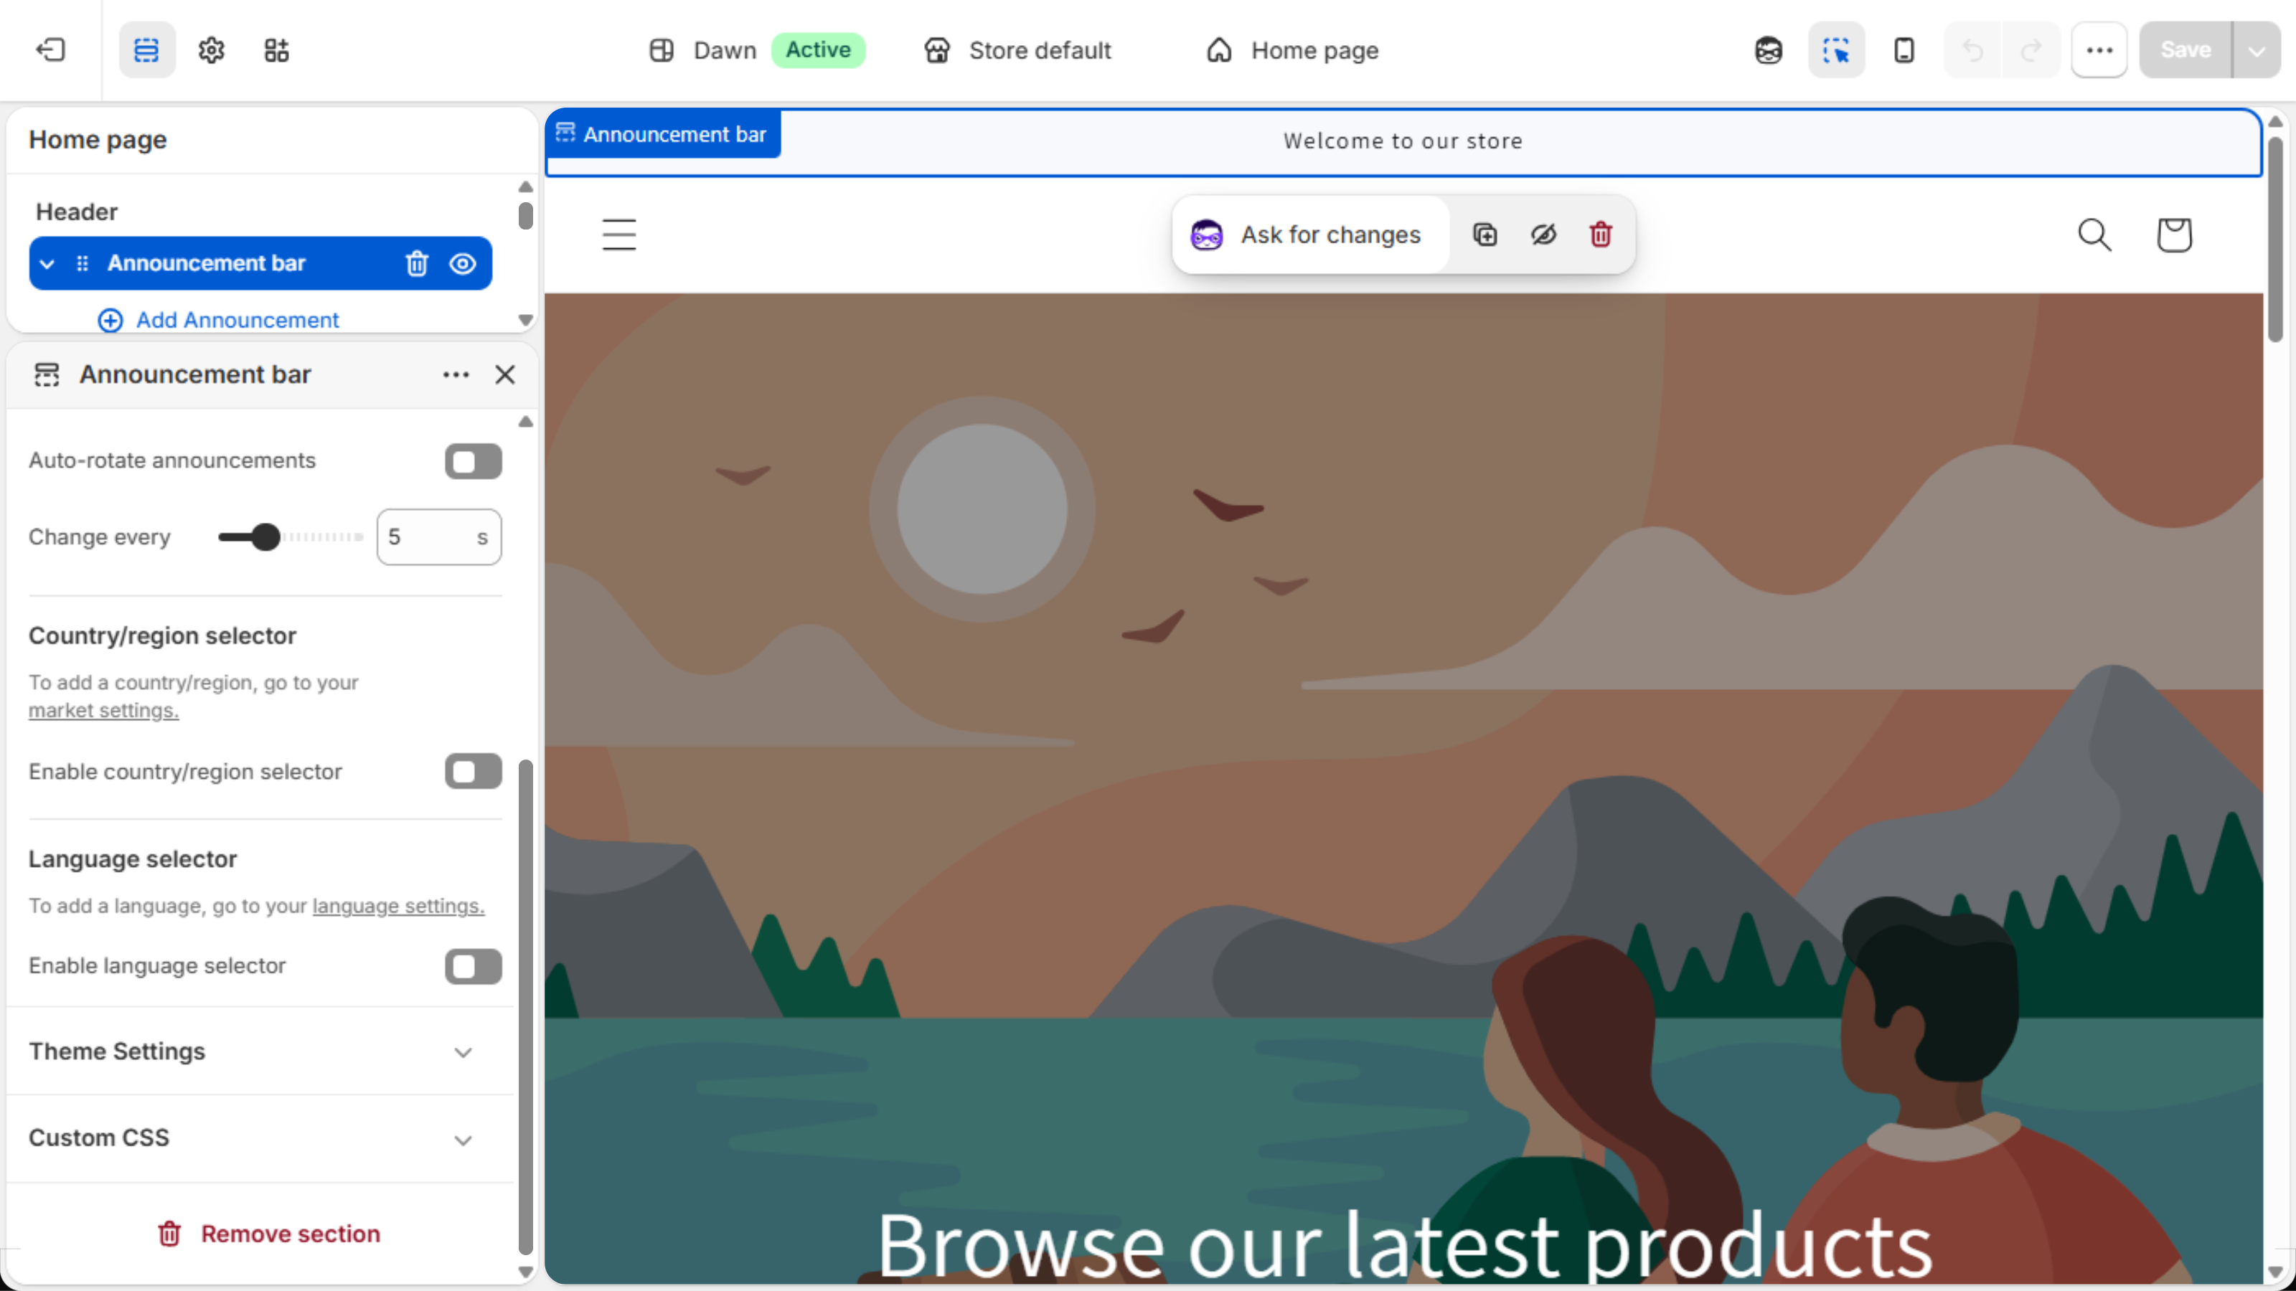
Task: Open the three-dot menu beside Save
Action: pos(2099,50)
